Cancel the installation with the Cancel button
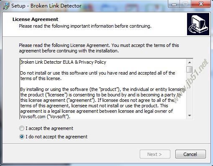 point(190,154)
